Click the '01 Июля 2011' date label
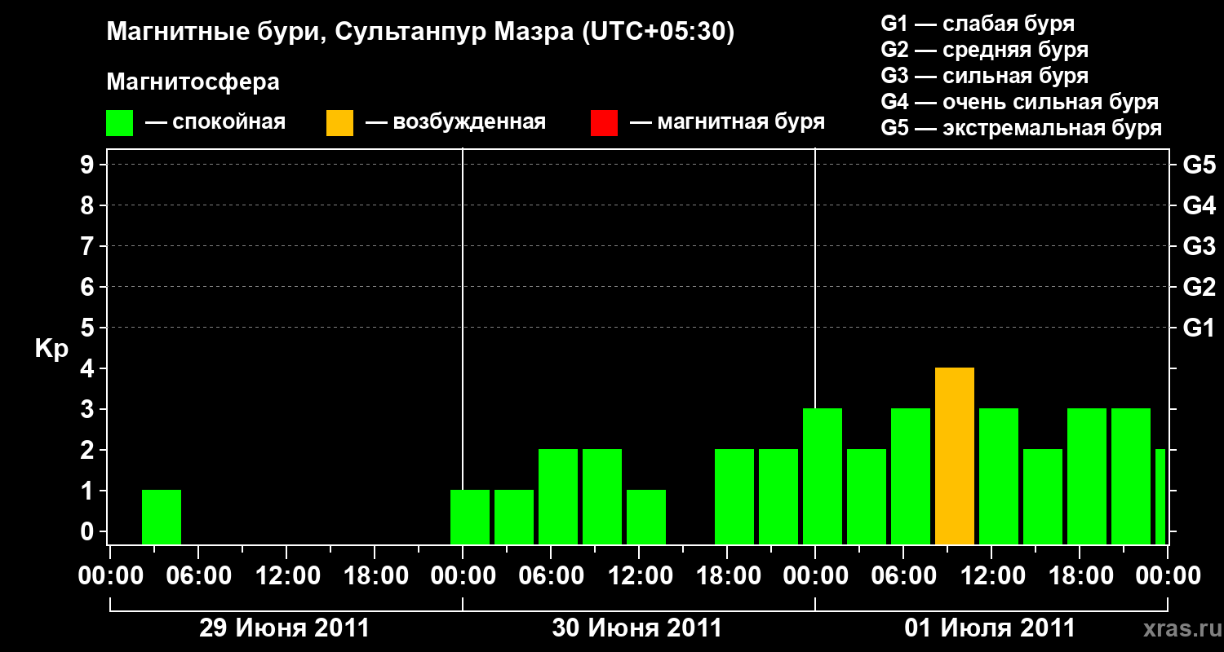This screenshot has height=652, width=1224. coord(990,628)
